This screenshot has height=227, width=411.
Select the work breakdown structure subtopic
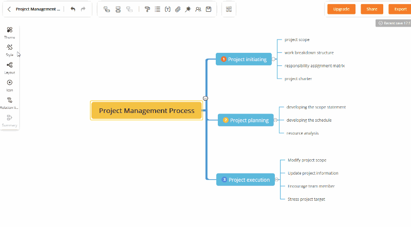(309, 52)
